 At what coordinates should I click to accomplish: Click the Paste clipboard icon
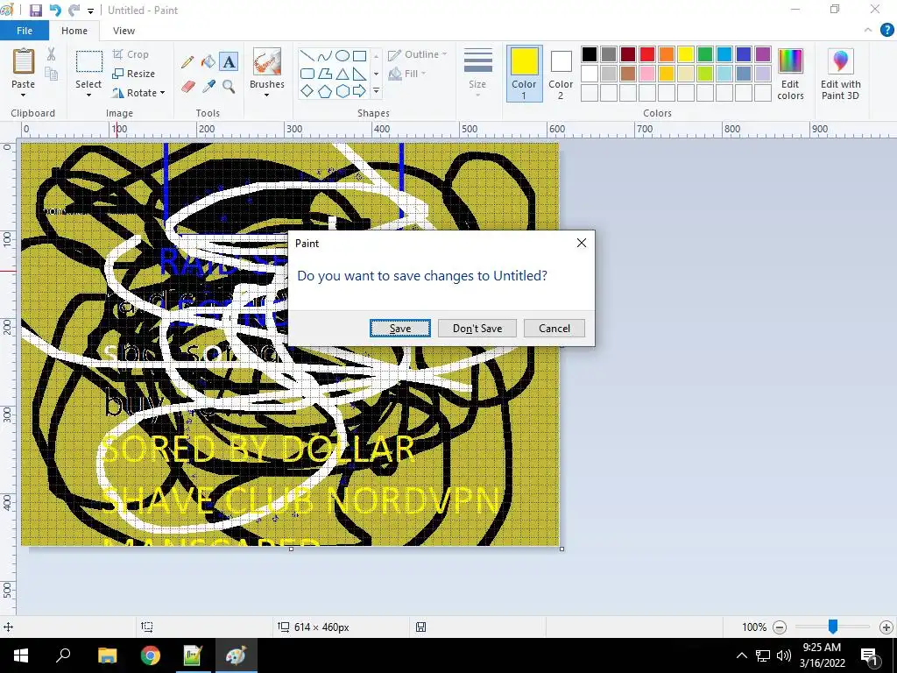pos(24,61)
